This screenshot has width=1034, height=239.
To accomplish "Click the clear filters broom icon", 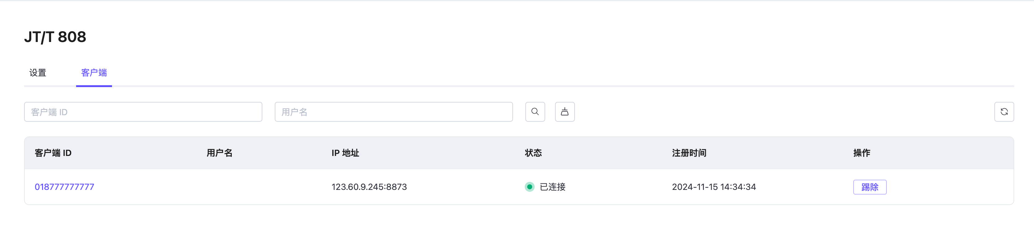I will click(564, 112).
